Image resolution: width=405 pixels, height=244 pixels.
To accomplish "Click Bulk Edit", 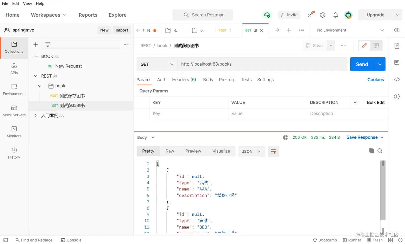I will (376, 102).
